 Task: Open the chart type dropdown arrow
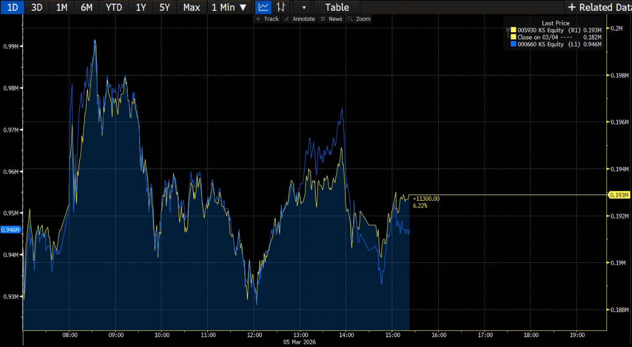[x=304, y=7]
